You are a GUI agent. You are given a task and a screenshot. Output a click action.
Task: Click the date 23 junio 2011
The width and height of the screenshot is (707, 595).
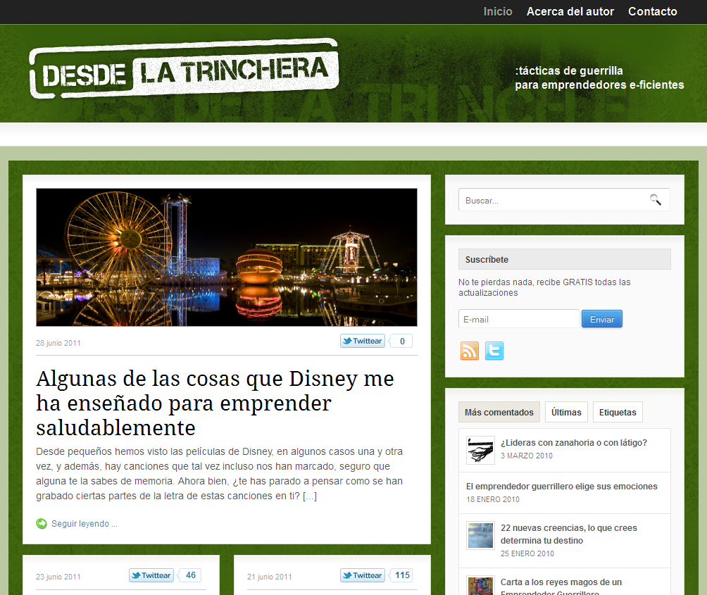58,577
